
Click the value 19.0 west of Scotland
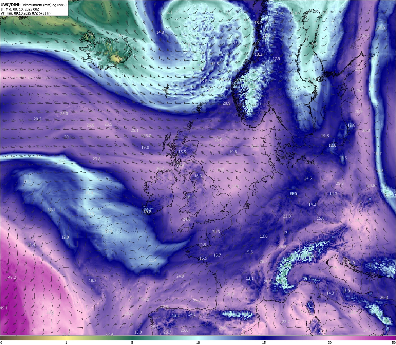pos(145,147)
